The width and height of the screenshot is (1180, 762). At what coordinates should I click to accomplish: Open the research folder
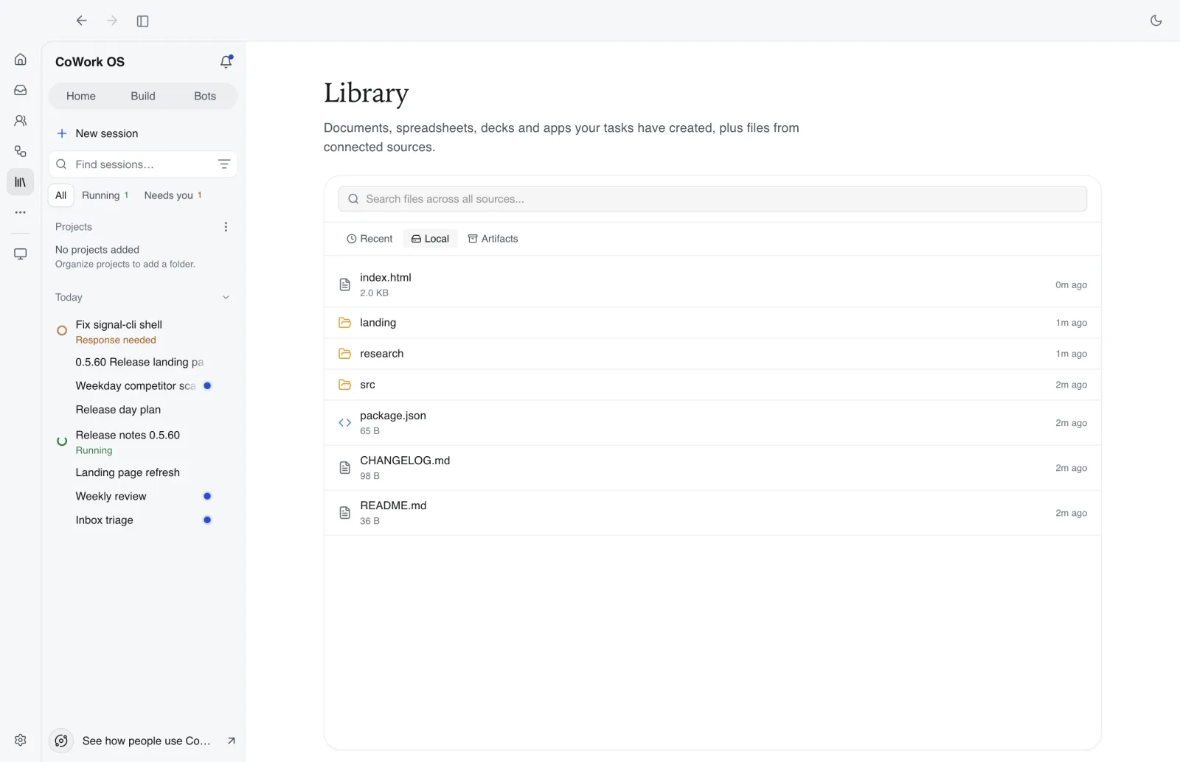point(712,354)
